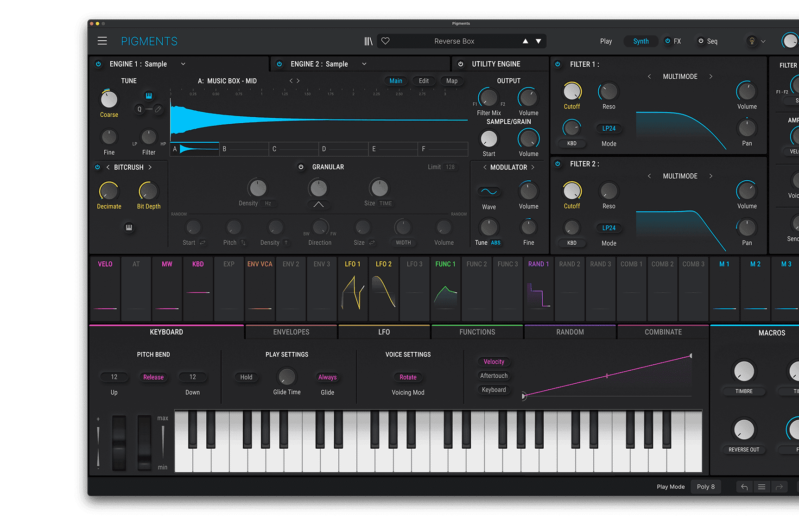The width and height of the screenshot is (799, 526).
Task: Open the Rotate voicing mode dropdown
Action: tap(408, 377)
